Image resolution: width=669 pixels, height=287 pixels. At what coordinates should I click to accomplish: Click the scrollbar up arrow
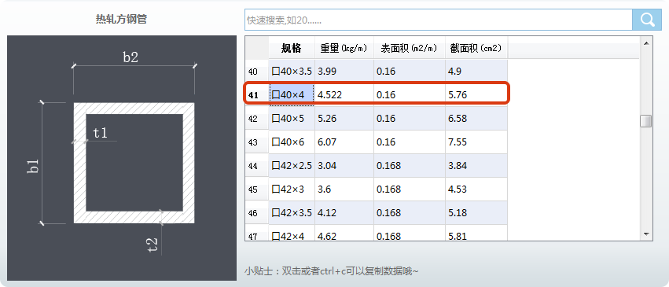[x=645, y=43]
